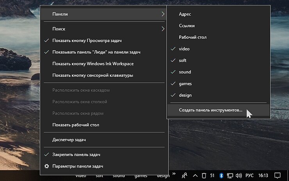Enable Показать кнопку Windows Ink Workspace
The width and height of the screenshot is (289, 181).
(104, 64)
